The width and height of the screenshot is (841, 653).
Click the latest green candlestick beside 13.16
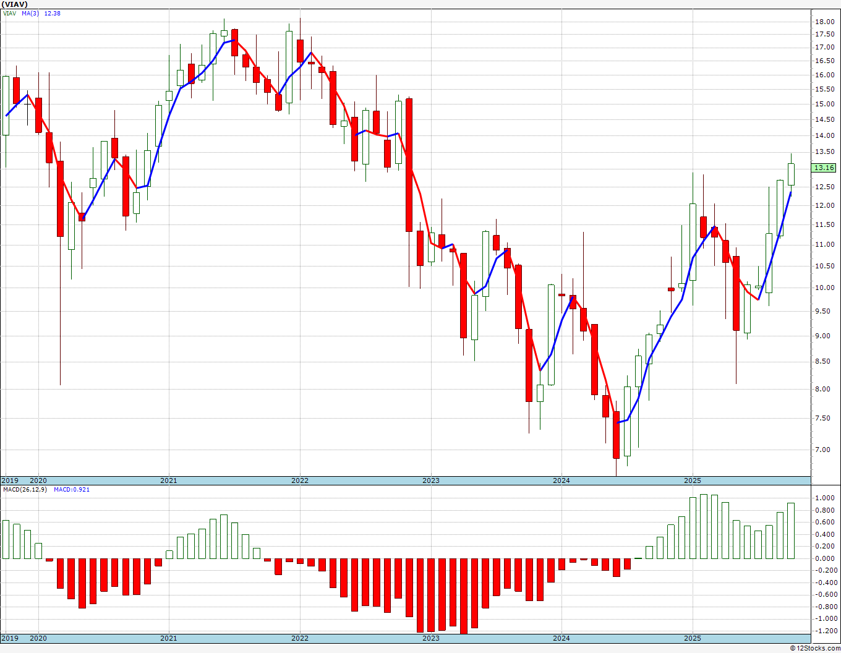(x=791, y=174)
